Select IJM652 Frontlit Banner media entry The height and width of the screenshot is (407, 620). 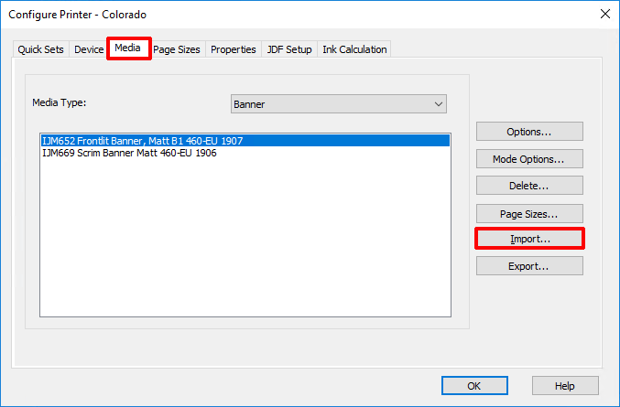coord(245,141)
